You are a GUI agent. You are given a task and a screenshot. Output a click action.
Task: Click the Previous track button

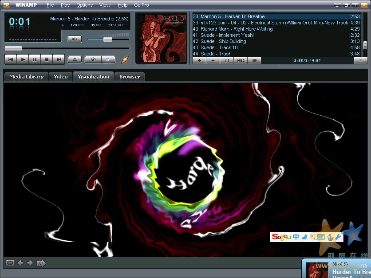[x=11, y=59]
